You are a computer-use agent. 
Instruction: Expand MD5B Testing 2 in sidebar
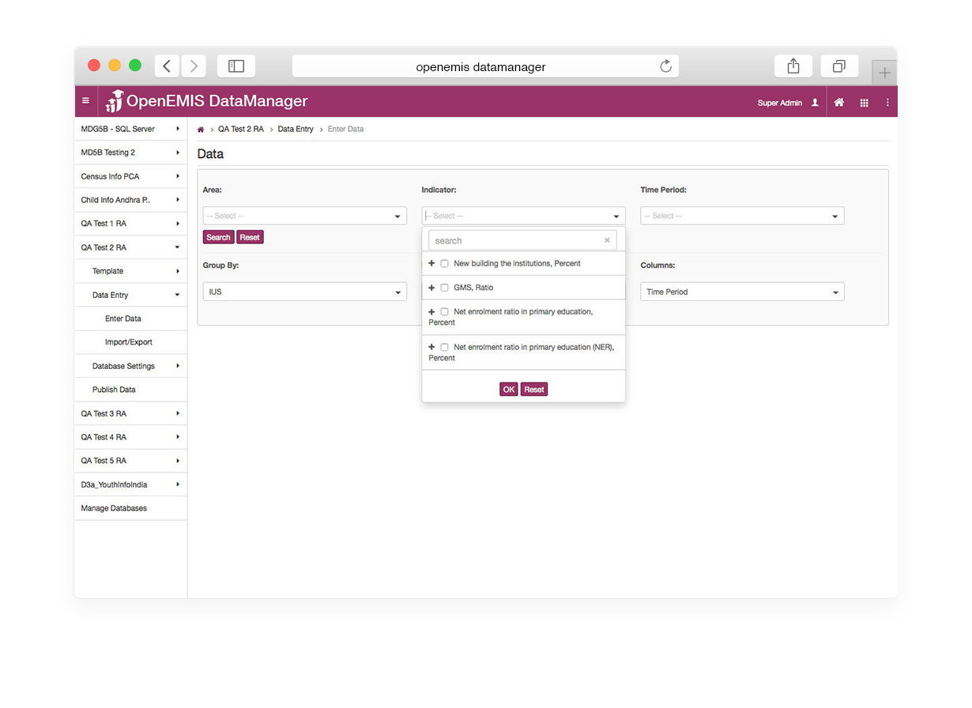click(x=130, y=153)
